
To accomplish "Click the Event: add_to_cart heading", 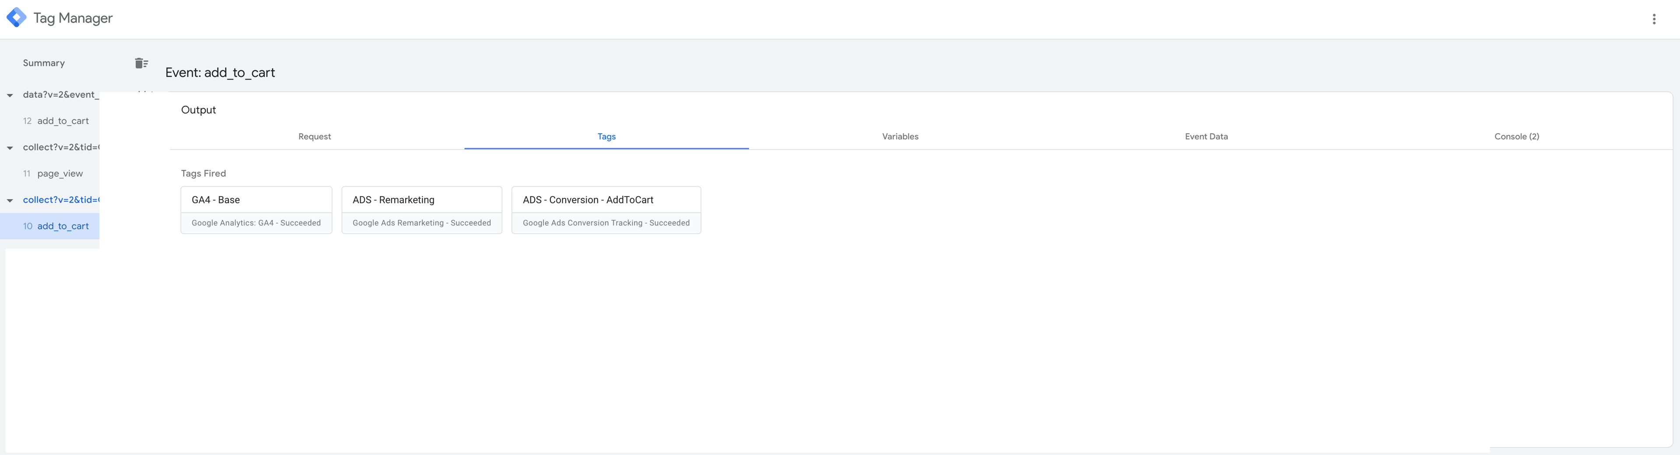I will click(220, 73).
